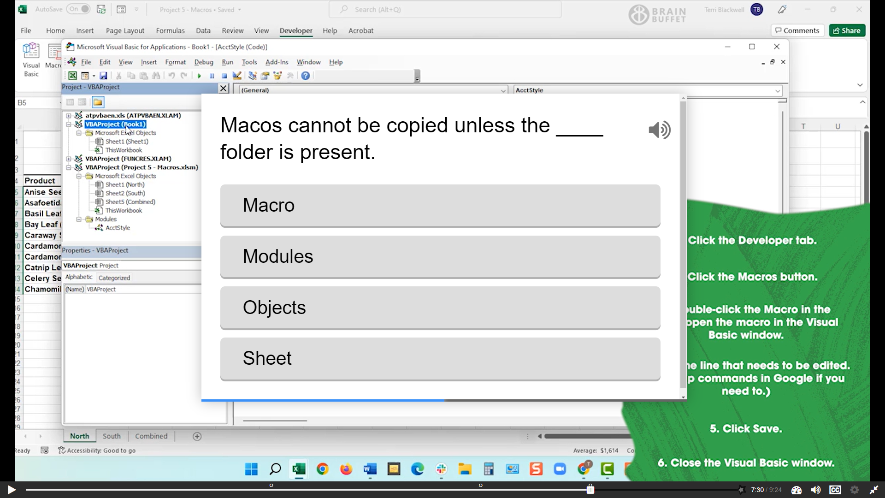885x498 pixels.
Task: Expand VBAProject FUNCRES.XLAM node
Action: tap(68, 158)
